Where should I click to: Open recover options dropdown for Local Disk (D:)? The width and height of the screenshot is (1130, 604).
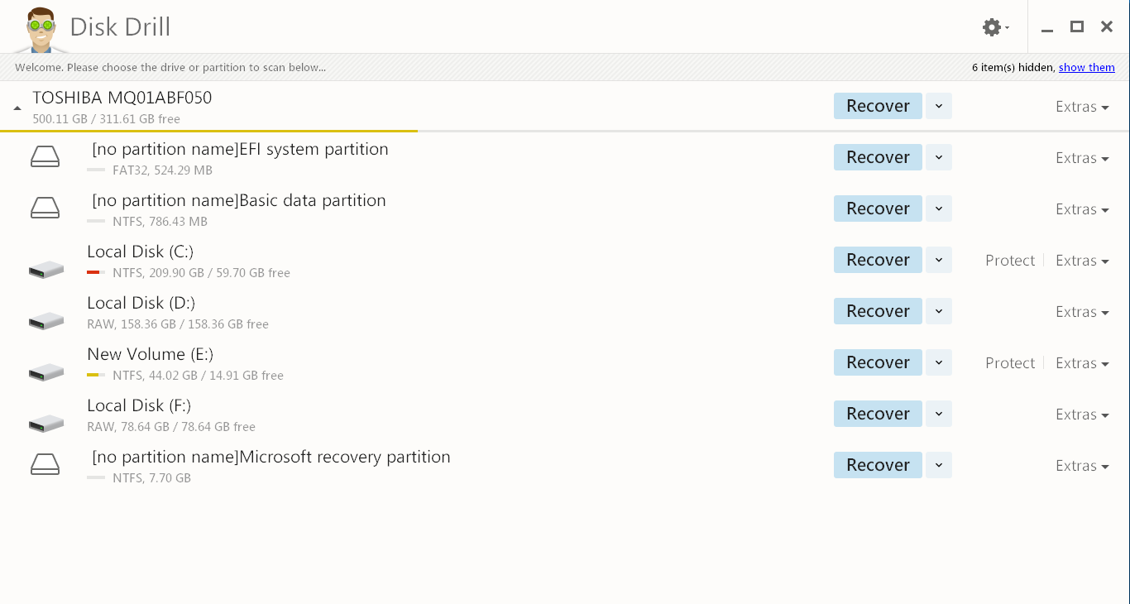tap(938, 311)
